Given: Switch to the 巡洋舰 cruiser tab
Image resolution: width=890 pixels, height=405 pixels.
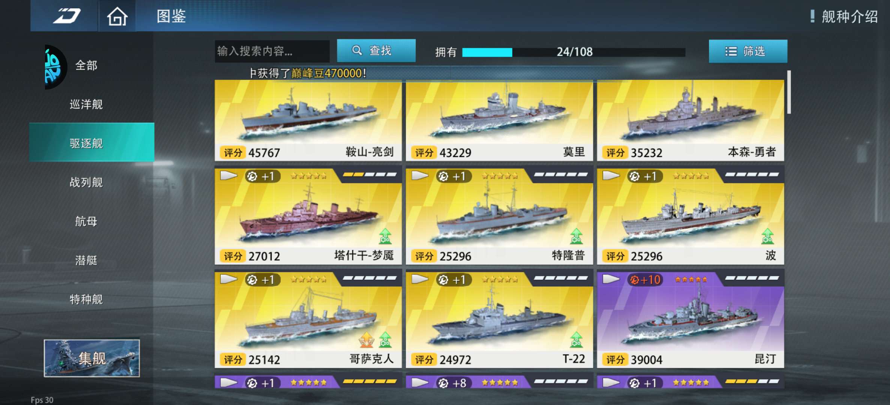Looking at the screenshot, I should tap(86, 104).
